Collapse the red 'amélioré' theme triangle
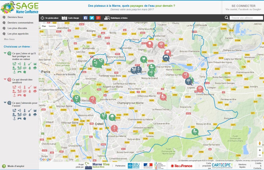This screenshot has width=264, height=170. [5, 79]
